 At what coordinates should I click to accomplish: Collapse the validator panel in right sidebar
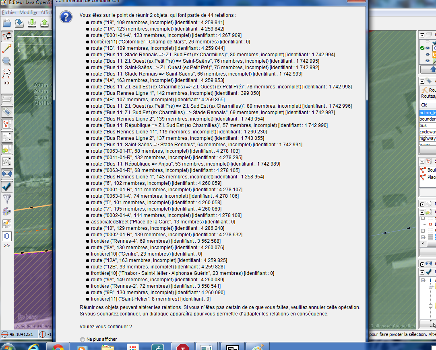(x=422, y=272)
